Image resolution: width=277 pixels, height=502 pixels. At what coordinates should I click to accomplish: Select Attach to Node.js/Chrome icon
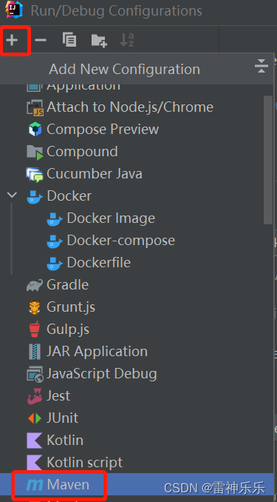(x=35, y=107)
